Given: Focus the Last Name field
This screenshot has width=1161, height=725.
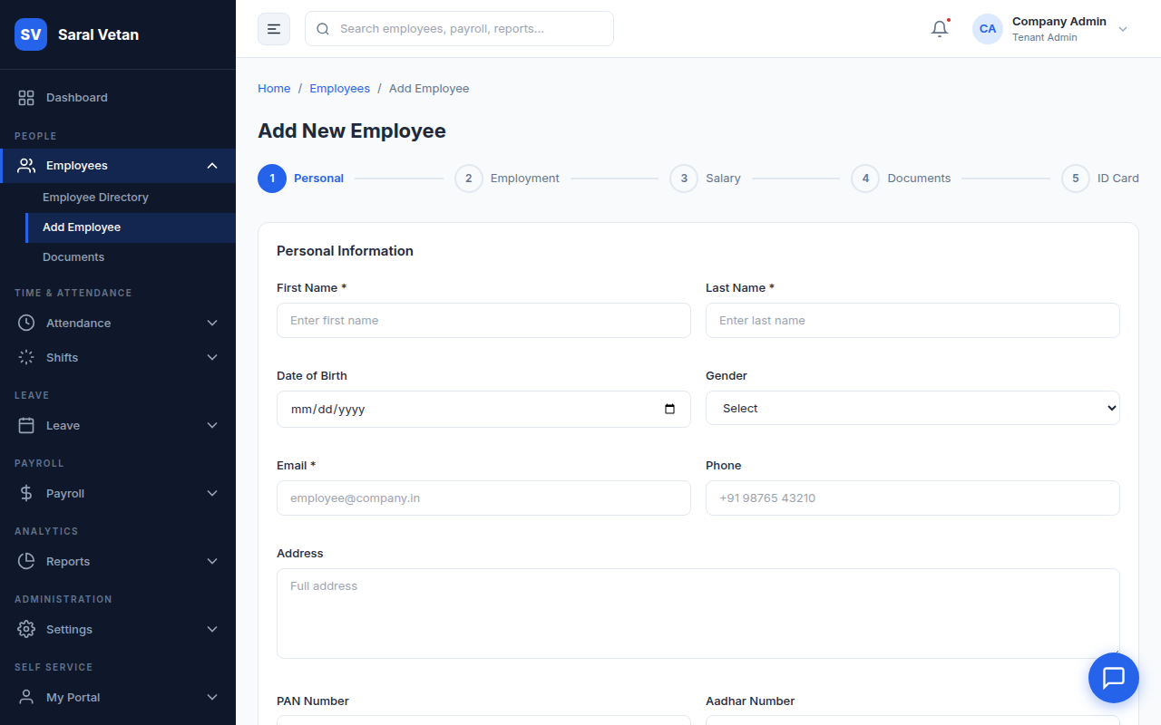Looking at the screenshot, I should (912, 321).
